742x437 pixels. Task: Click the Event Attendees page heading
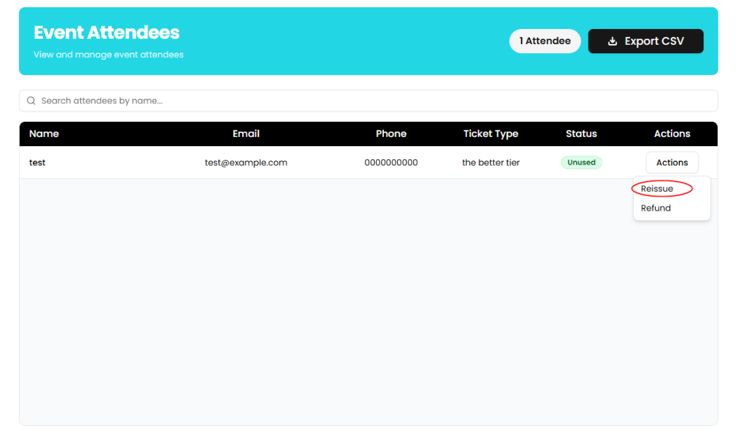(107, 32)
